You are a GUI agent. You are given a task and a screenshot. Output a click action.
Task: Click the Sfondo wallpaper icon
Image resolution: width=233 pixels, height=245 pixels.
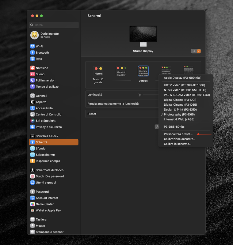(x=32, y=149)
